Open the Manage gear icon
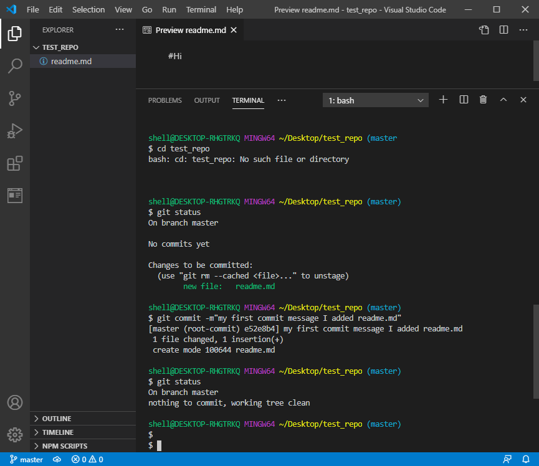The width and height of the screenshot is (539, 466). (x=15, y=435)
